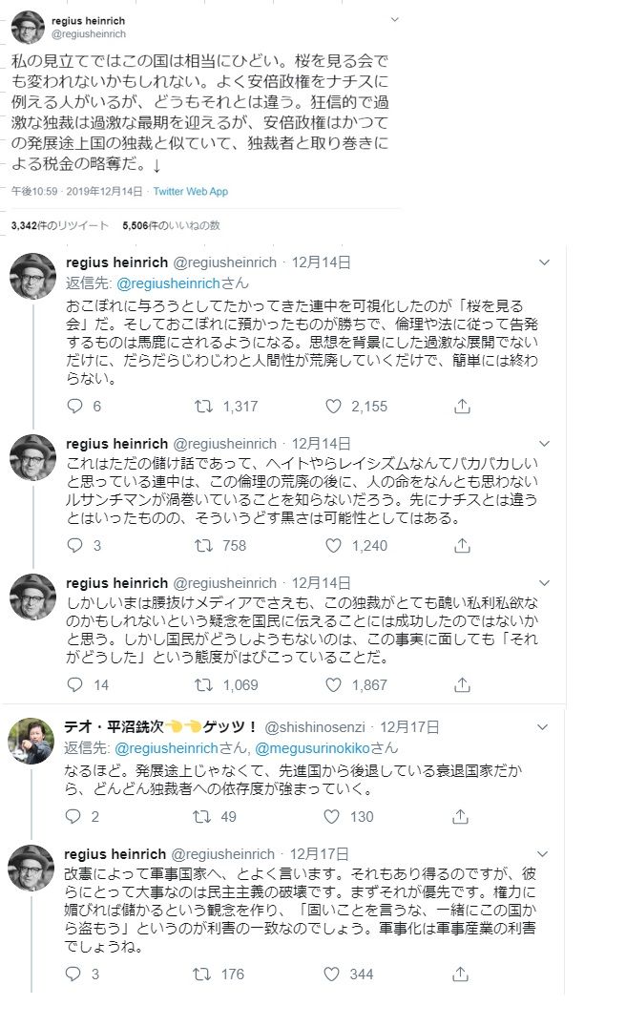Share the tweet with 1,867 likes
Image resolution: width=626 pixels, height=1027 pixels.
[462, 685]
